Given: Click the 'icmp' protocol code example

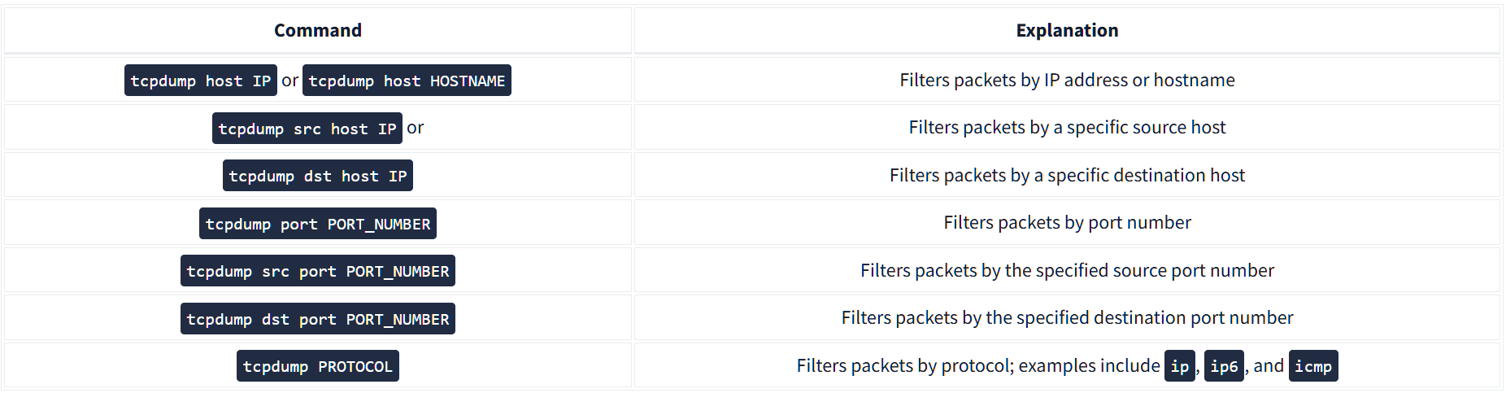Looking at the screenshot, I should 1312,366.
